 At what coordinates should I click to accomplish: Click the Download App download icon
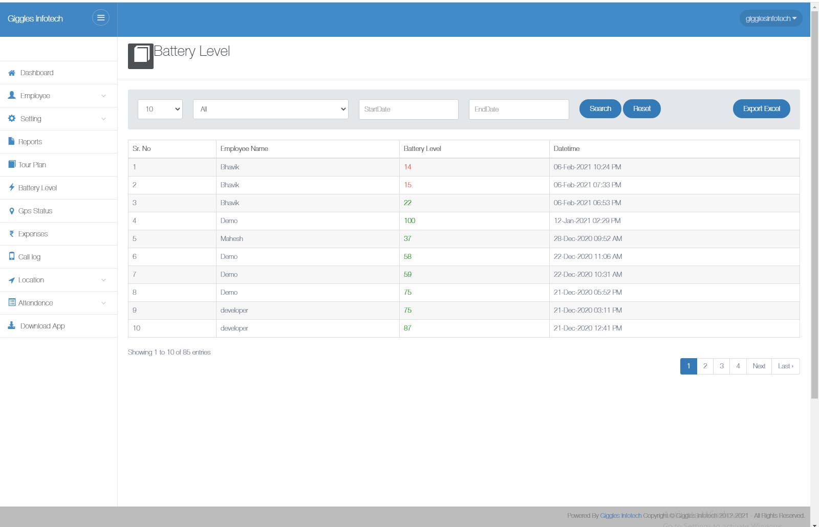coord(12,325)
